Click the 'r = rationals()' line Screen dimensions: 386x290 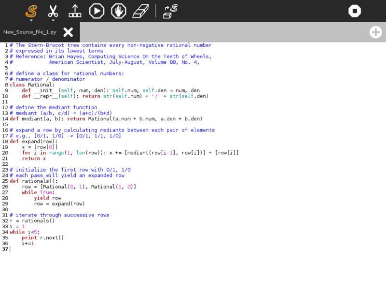[29, 220]
